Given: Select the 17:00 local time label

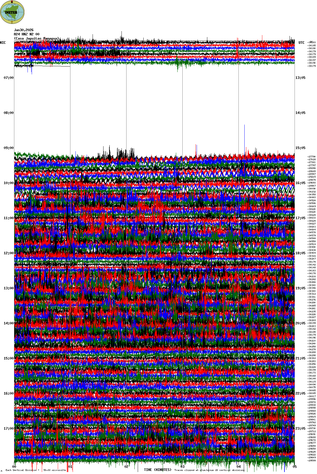Looking at the screenshot, I should tap(9, 429).
